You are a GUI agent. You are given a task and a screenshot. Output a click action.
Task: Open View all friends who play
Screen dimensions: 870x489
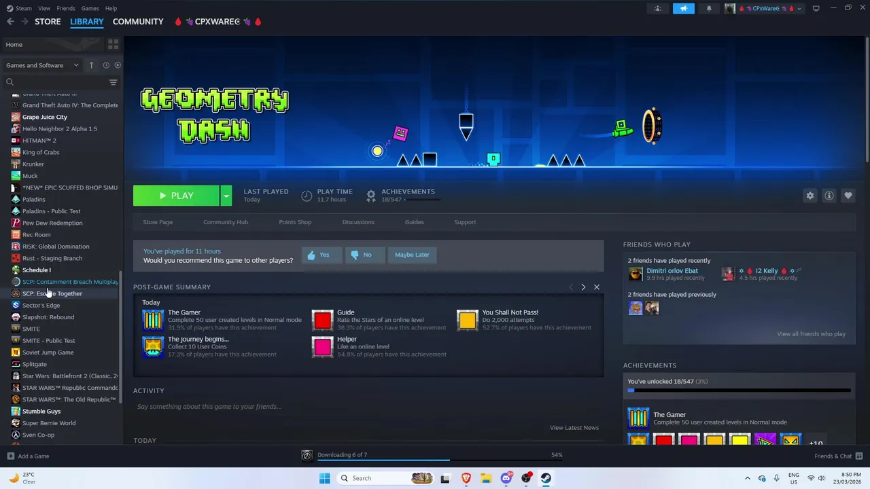tap(812, 334)
